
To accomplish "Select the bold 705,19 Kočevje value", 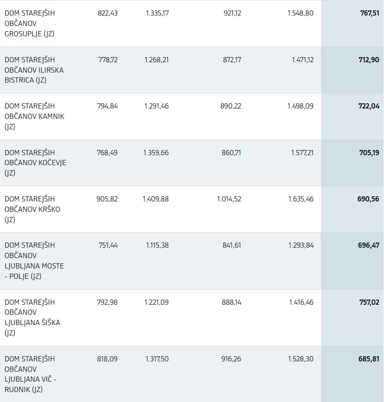I will (369, 153).
